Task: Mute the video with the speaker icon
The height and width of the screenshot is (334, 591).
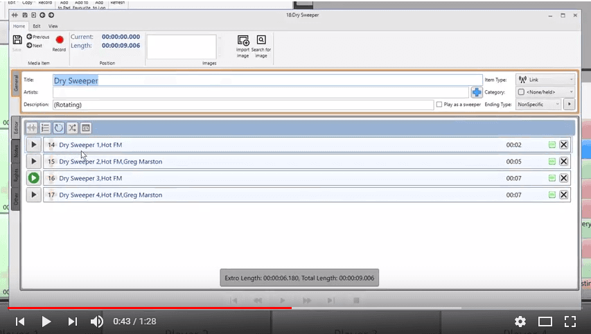Action: pos(97,322)
